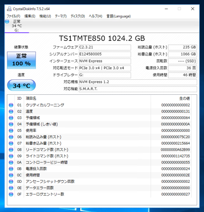Select the エラーログエントリー数 attribute name
This screenshot has height=212, width=204.
[x=45, y=194]
